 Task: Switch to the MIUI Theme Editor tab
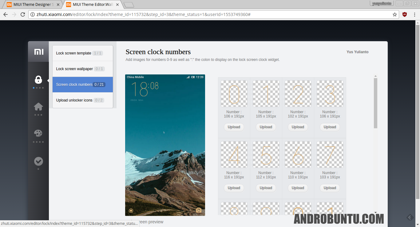(89, 4)
